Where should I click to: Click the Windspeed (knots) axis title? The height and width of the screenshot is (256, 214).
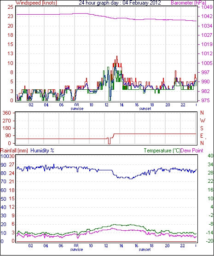coord(36,3)
